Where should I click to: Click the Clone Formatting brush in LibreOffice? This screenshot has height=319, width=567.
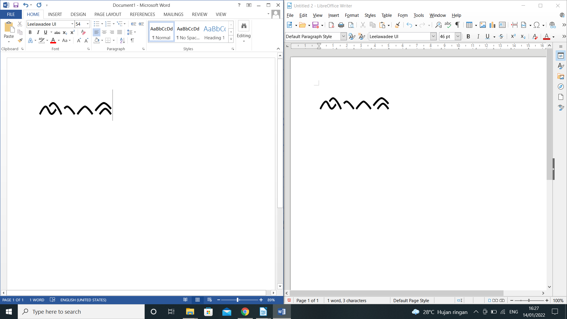pyautogui.click(x=397, y=25)
